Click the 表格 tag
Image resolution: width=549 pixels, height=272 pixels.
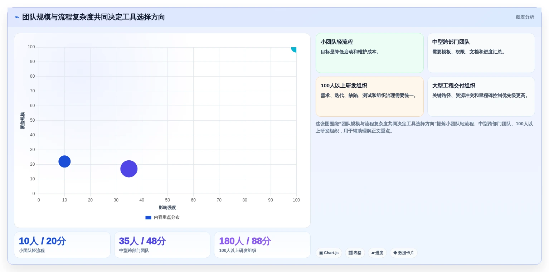pos(355,253)
